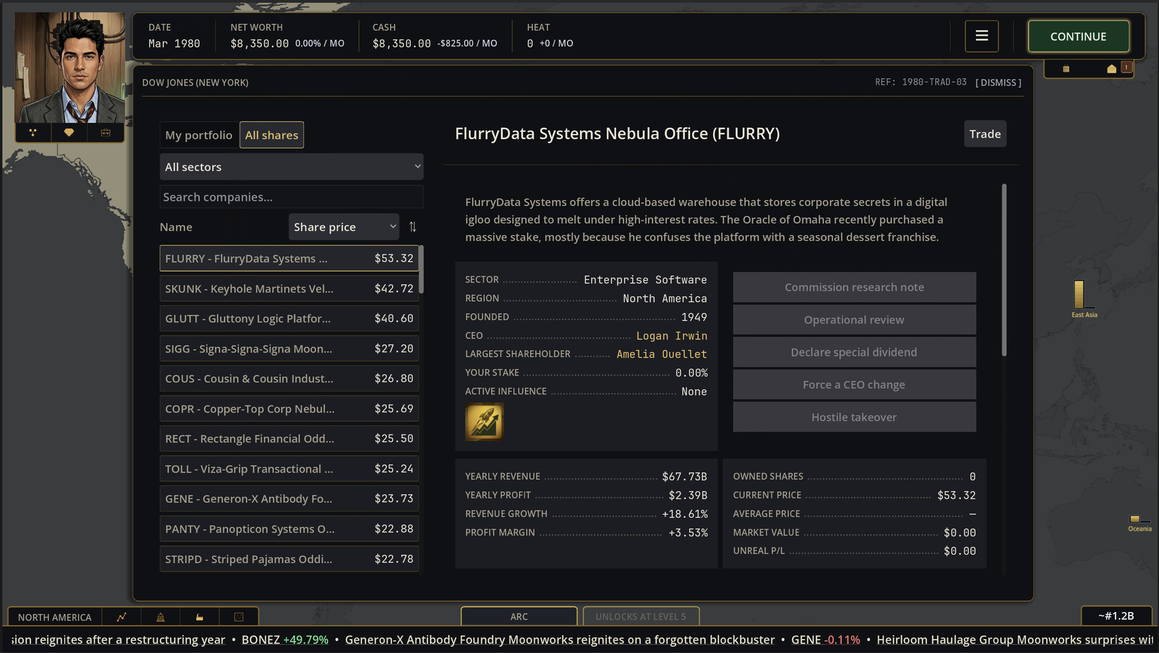Click Hostile takeover button
1159x653 pixels.
pyautogui.click(x=854, y=417)
